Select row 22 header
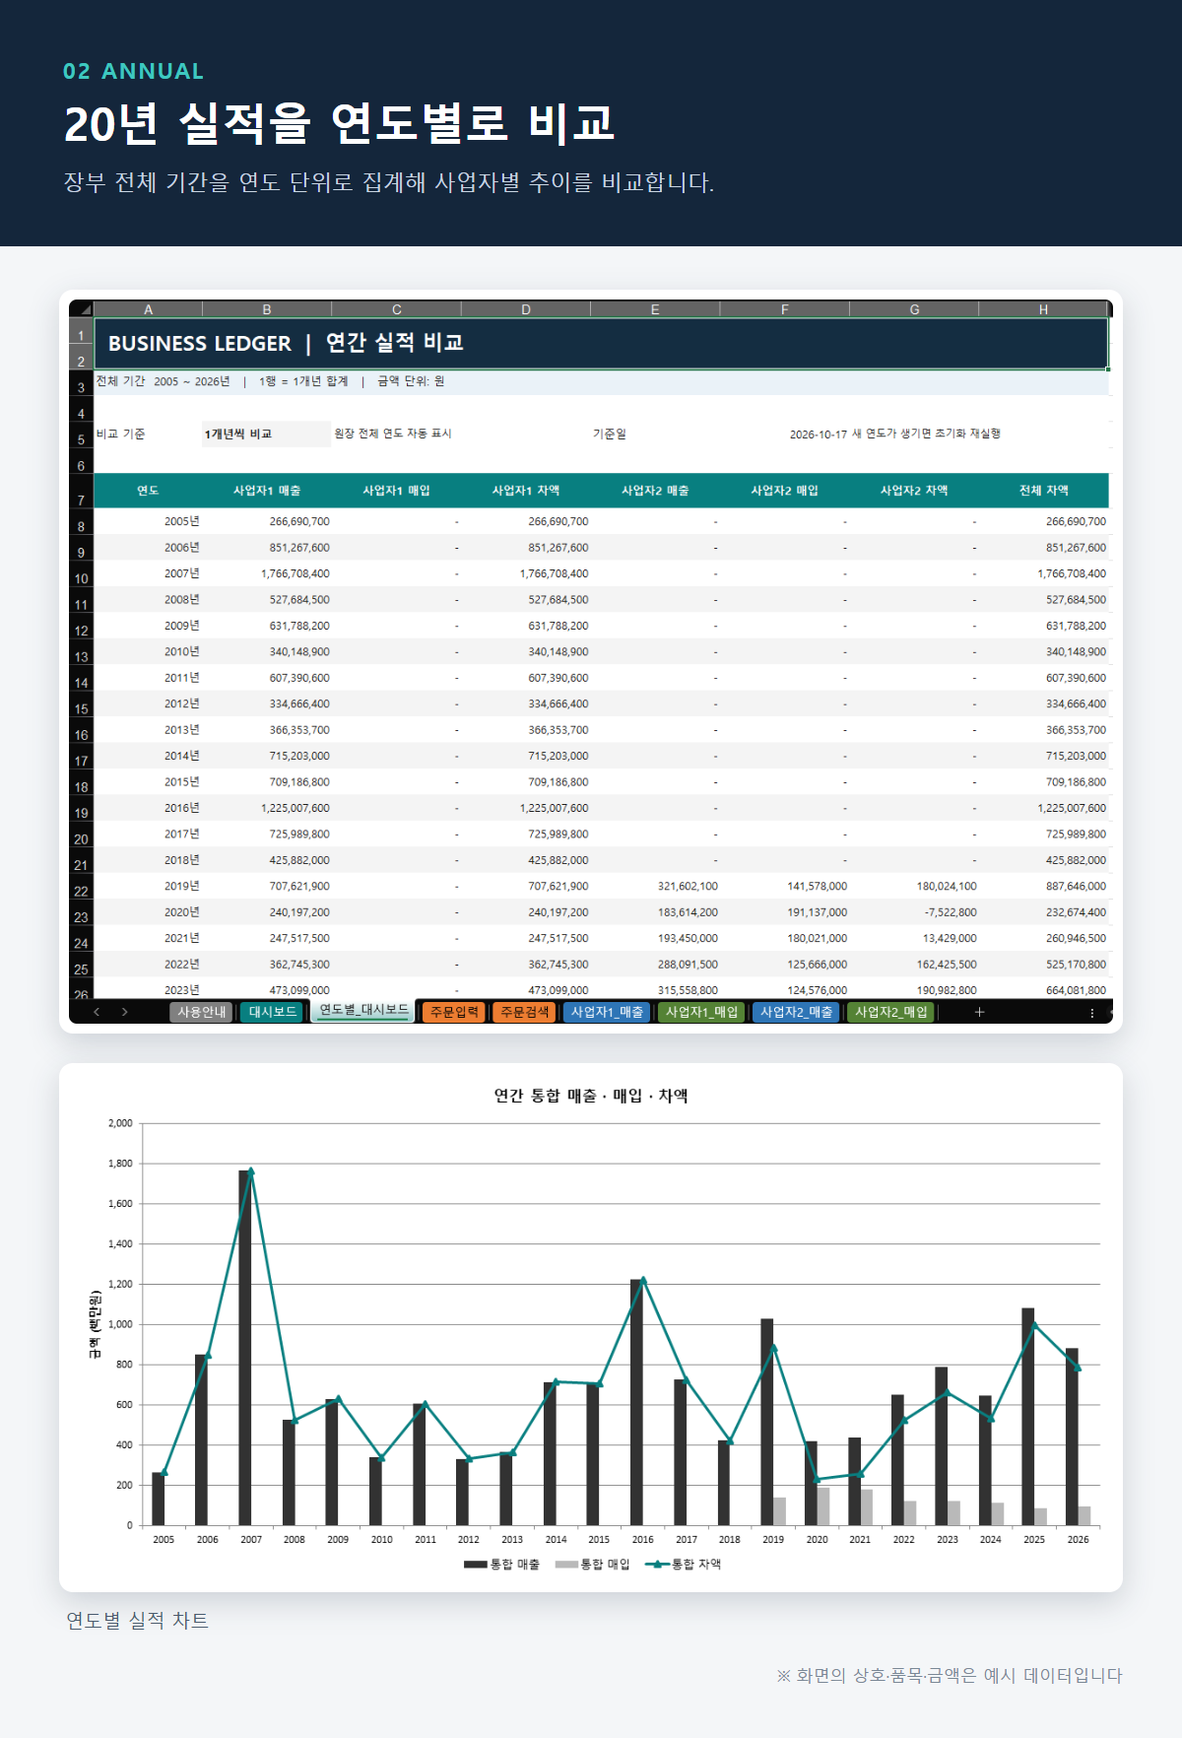Viewport: 1182px width, 1738px height. (81, 887)
